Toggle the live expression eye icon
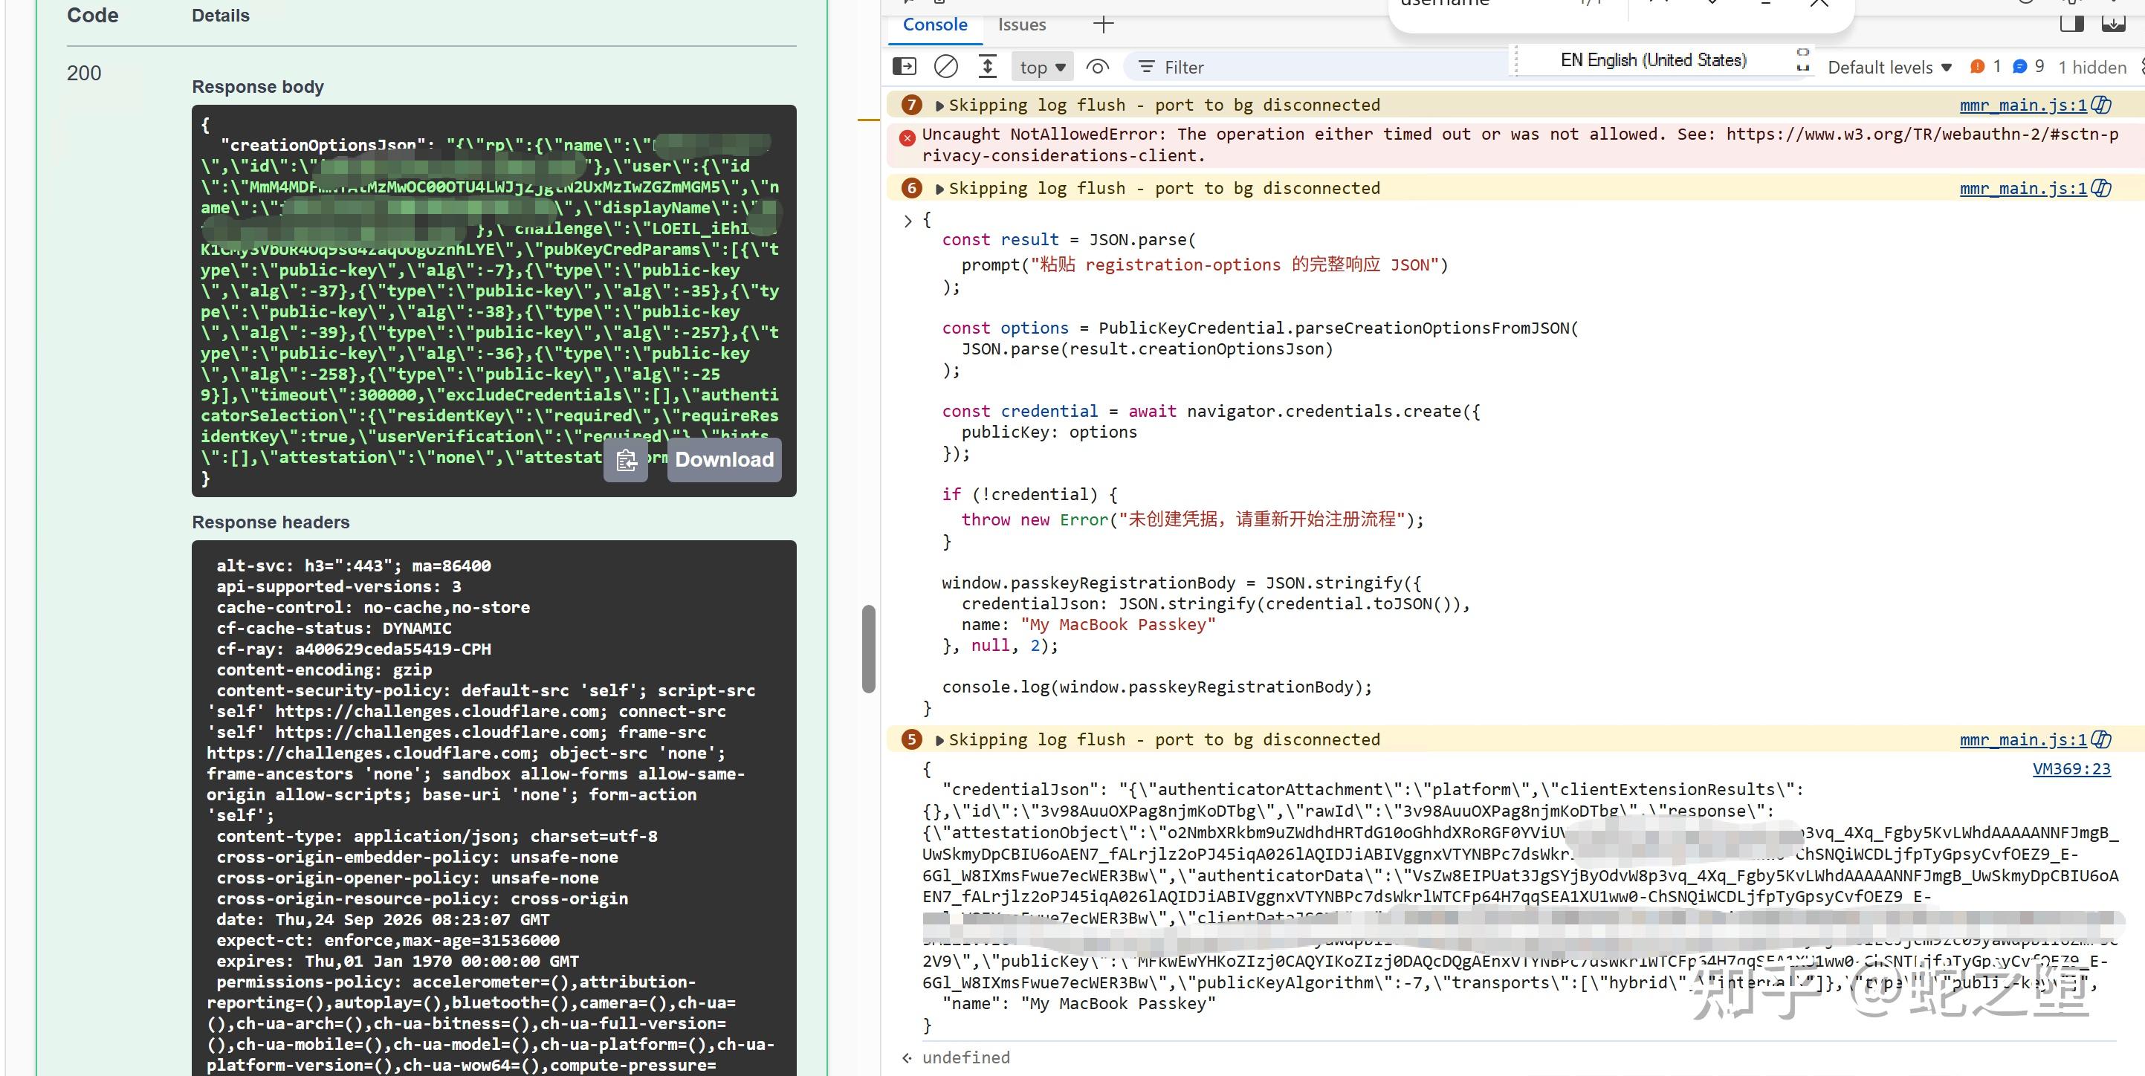 click(1098, 67)
